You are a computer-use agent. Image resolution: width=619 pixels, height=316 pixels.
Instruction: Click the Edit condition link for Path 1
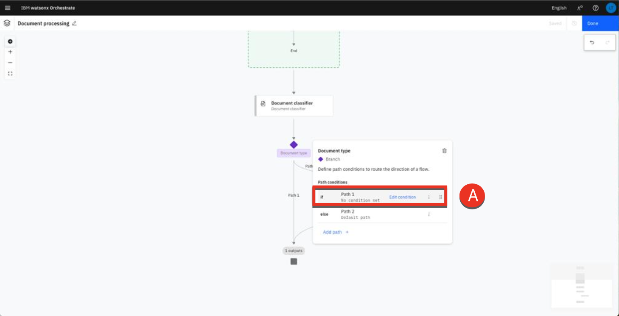402,197
